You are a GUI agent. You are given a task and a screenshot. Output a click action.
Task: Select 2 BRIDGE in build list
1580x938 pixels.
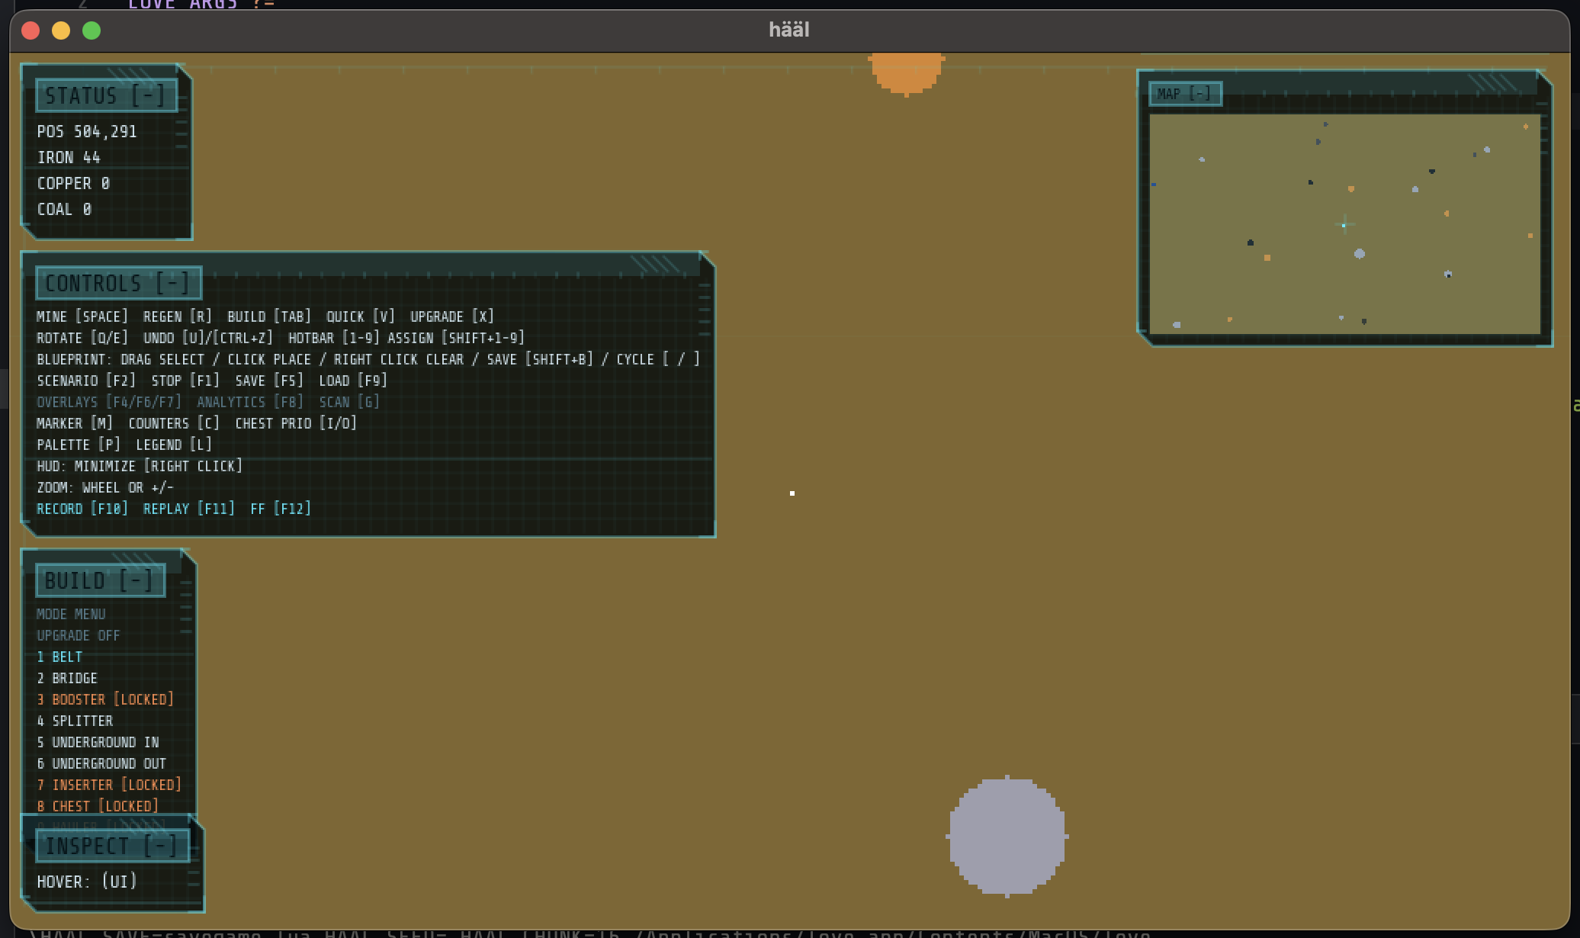pyautogui.click(x=67, y=678)
